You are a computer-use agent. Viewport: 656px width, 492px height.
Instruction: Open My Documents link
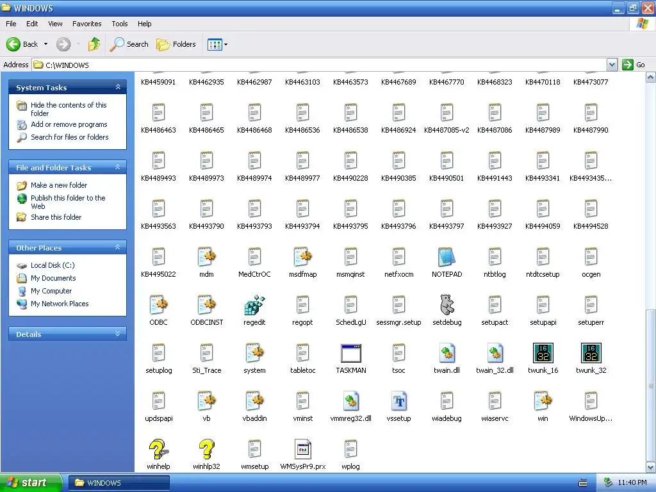tap(53, 278)
